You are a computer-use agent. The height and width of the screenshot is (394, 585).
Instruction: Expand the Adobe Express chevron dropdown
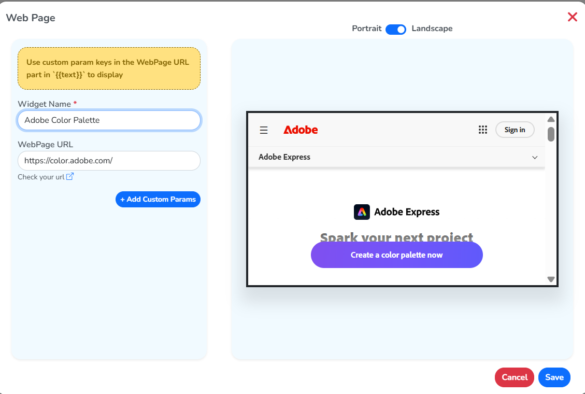tap(535, 157)
